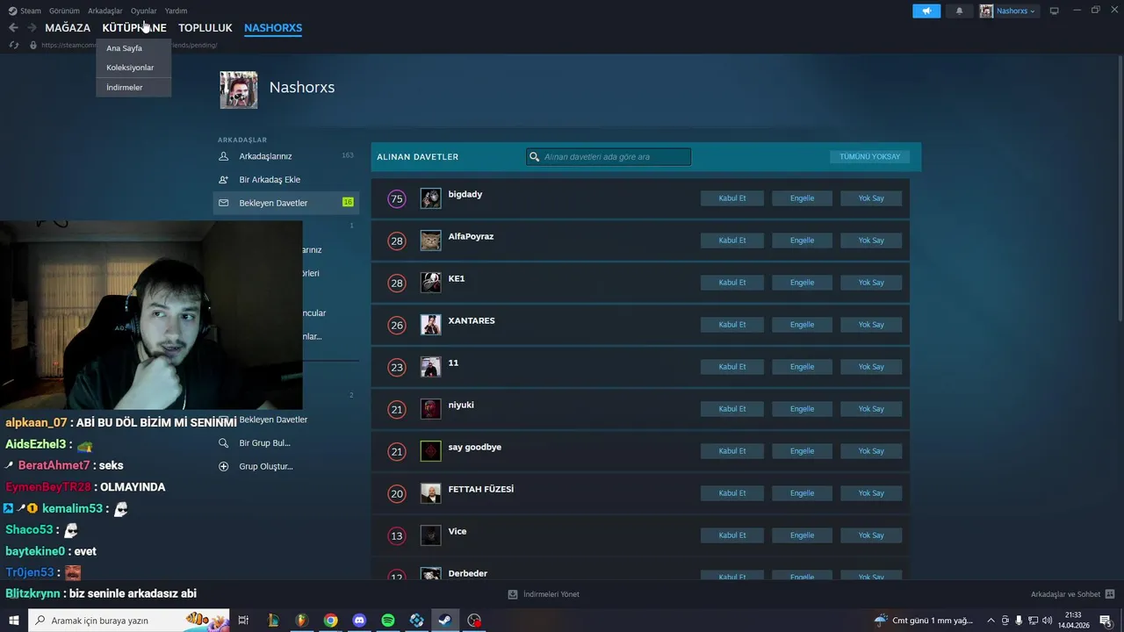Open the Yardım menu
The image size is (1124, 632).
click(x=176, y=11)
